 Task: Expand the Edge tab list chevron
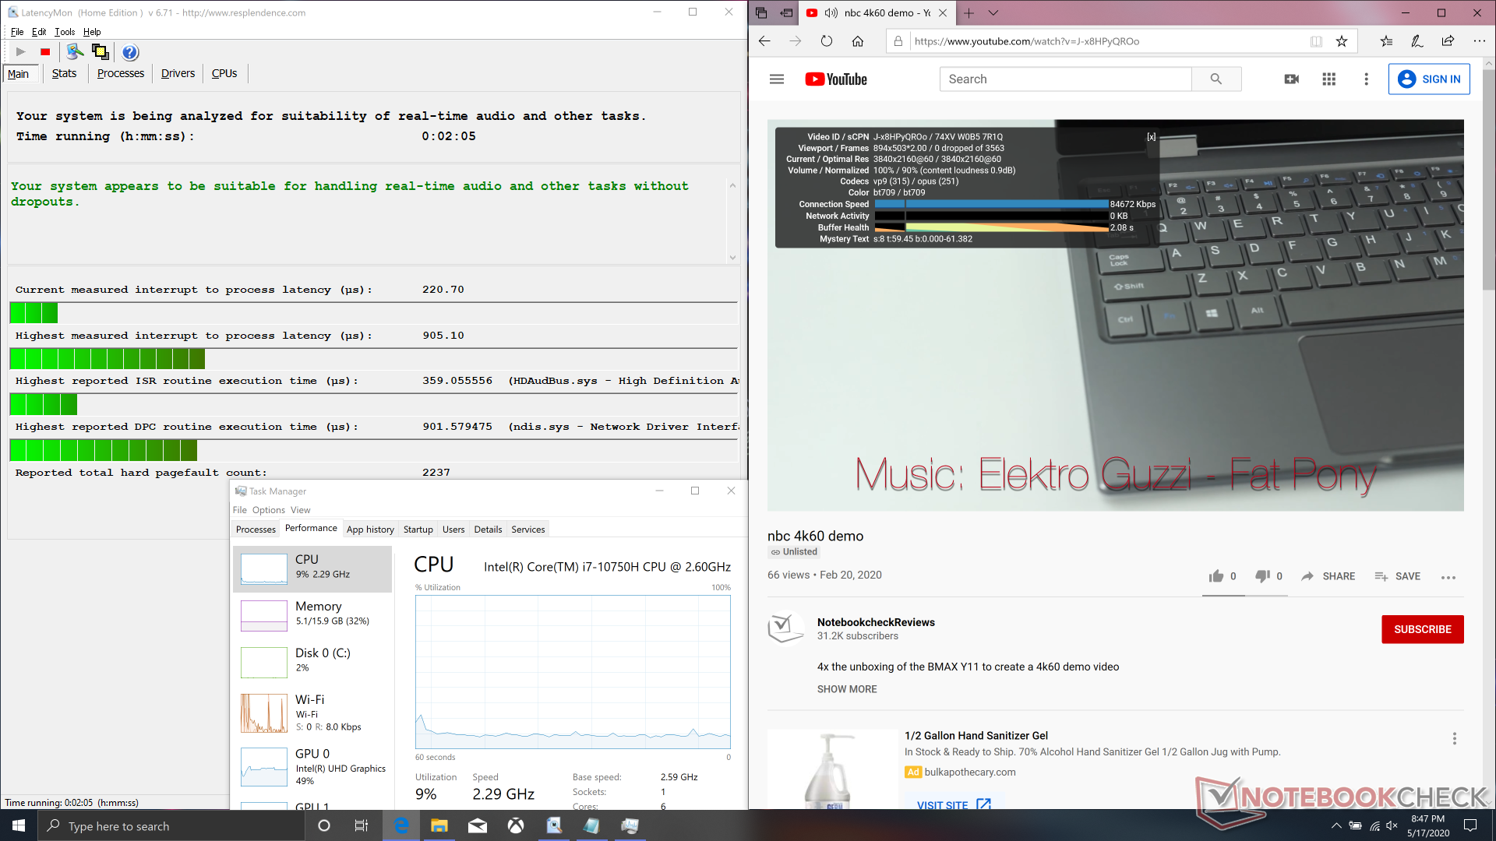click(x=993, y=12)
